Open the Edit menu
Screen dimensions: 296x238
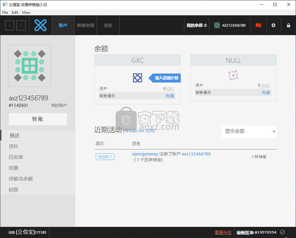click(x=15, y=13)
